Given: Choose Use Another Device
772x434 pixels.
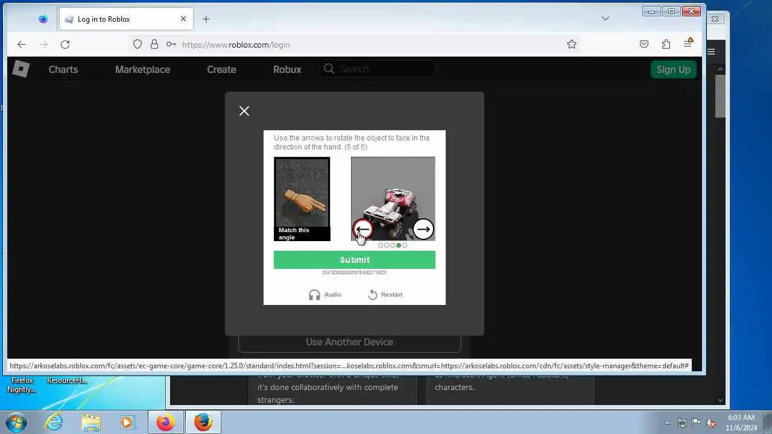Looking at the screenshot, I should pyautogui.click(x=350, y=342).
